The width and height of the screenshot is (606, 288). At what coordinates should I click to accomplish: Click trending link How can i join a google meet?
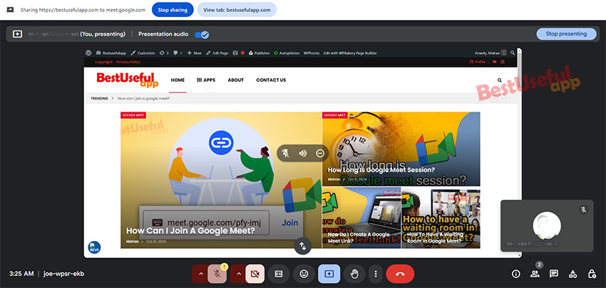pos(144,98)
